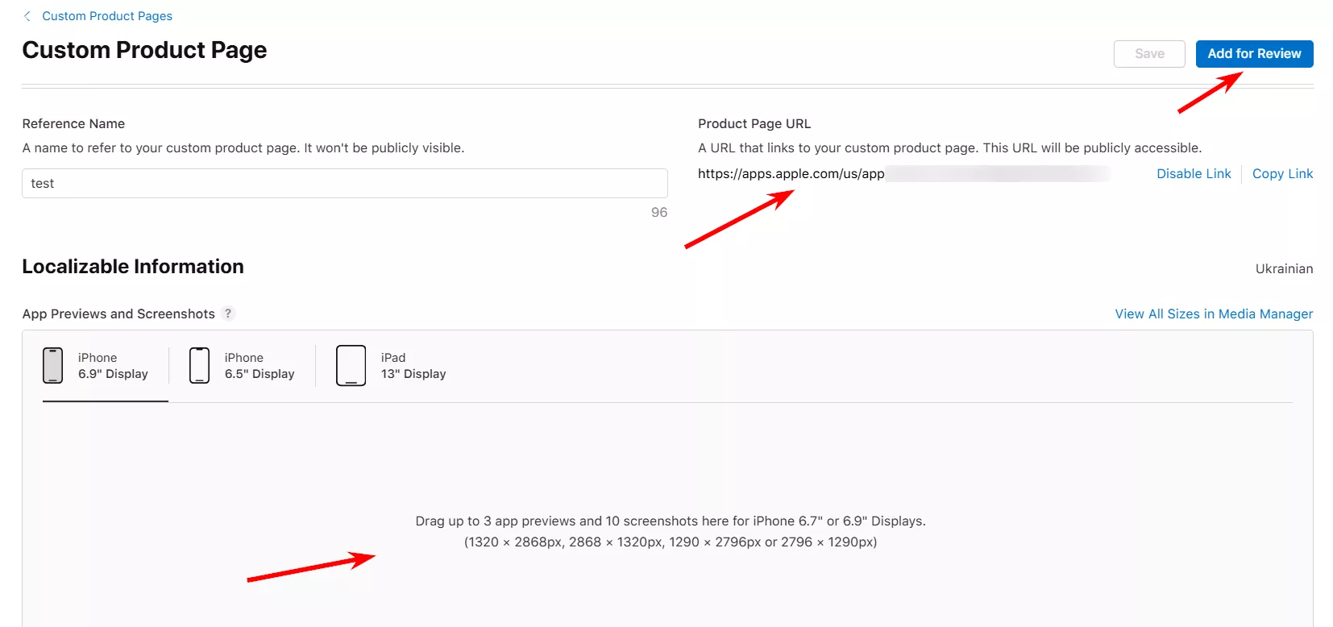Open the Ukrainian language selector
The image size is (1333, 627).
pos(1284,268)
